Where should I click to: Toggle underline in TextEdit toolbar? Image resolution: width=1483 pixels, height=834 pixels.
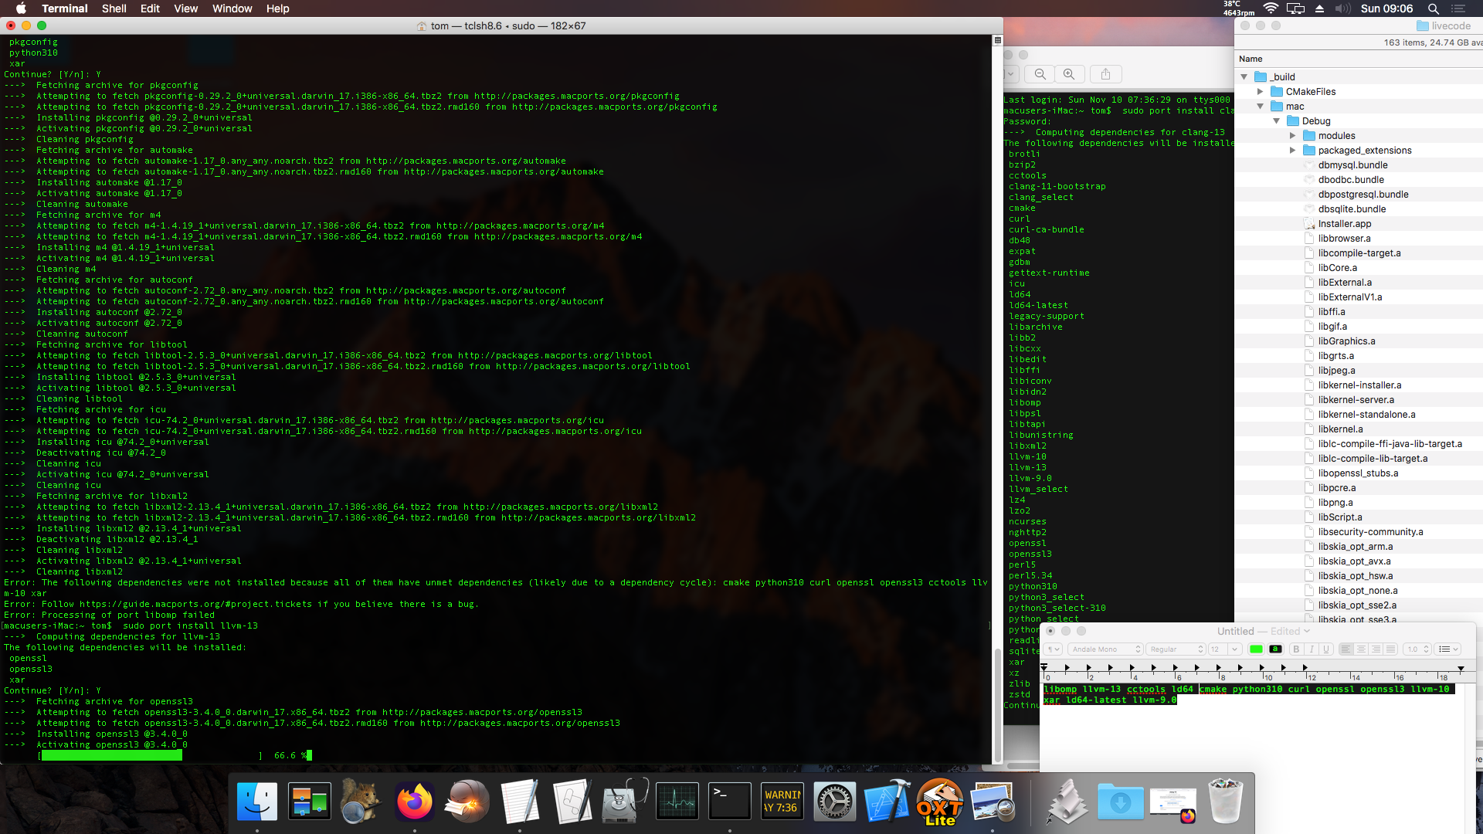1325,649
